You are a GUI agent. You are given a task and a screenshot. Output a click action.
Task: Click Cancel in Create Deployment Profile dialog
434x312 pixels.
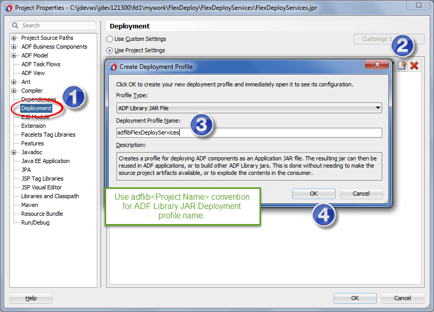361,194
